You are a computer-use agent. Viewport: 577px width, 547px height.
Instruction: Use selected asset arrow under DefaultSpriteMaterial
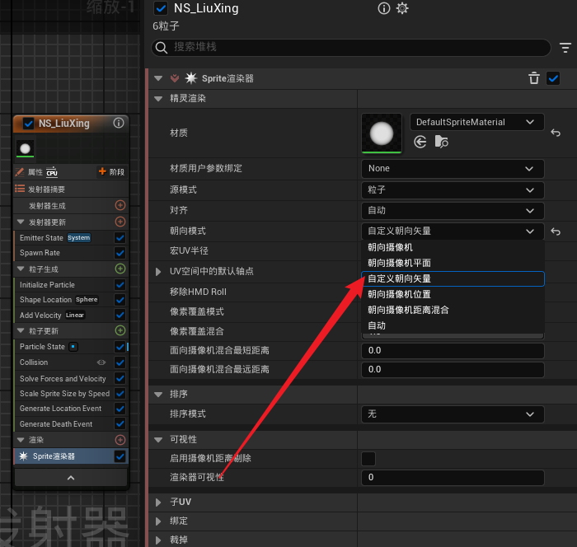[x=420, y=142]
